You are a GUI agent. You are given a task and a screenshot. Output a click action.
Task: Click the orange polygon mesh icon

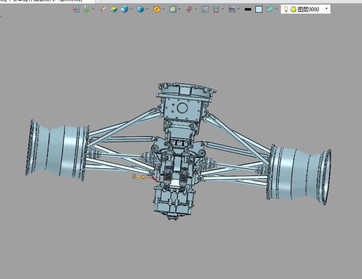(157, 10)
